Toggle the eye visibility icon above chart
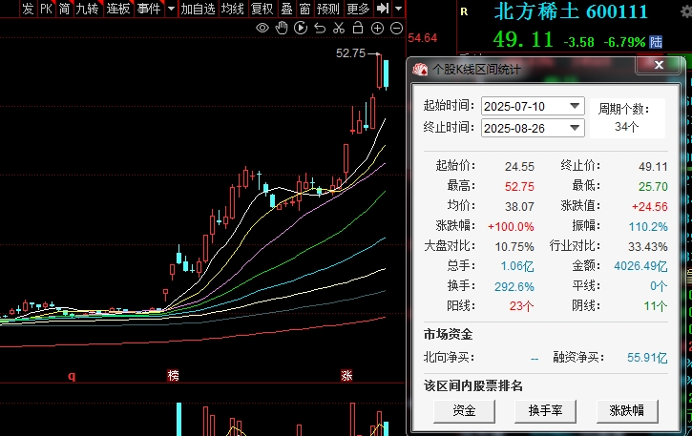 coord(263,29)
